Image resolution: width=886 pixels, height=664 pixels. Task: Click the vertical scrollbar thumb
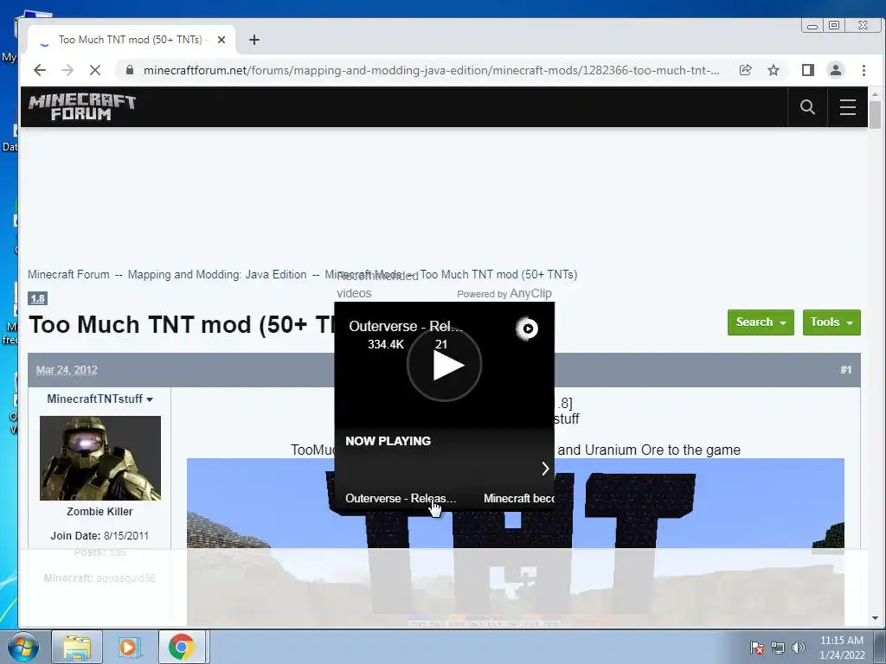click(875, 115)
